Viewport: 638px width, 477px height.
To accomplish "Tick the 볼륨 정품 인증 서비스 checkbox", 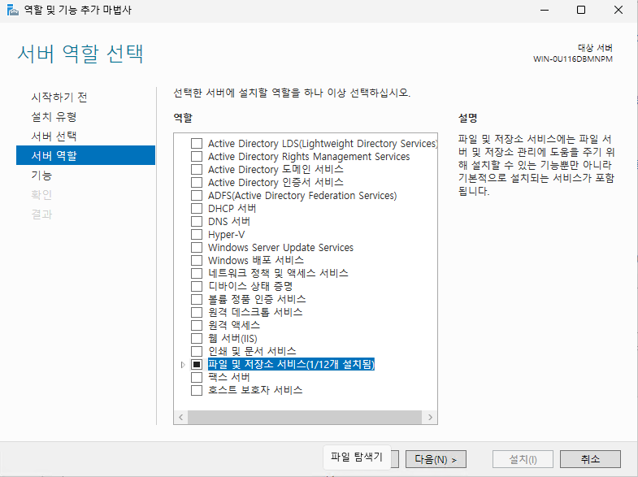I will [197, 299].
